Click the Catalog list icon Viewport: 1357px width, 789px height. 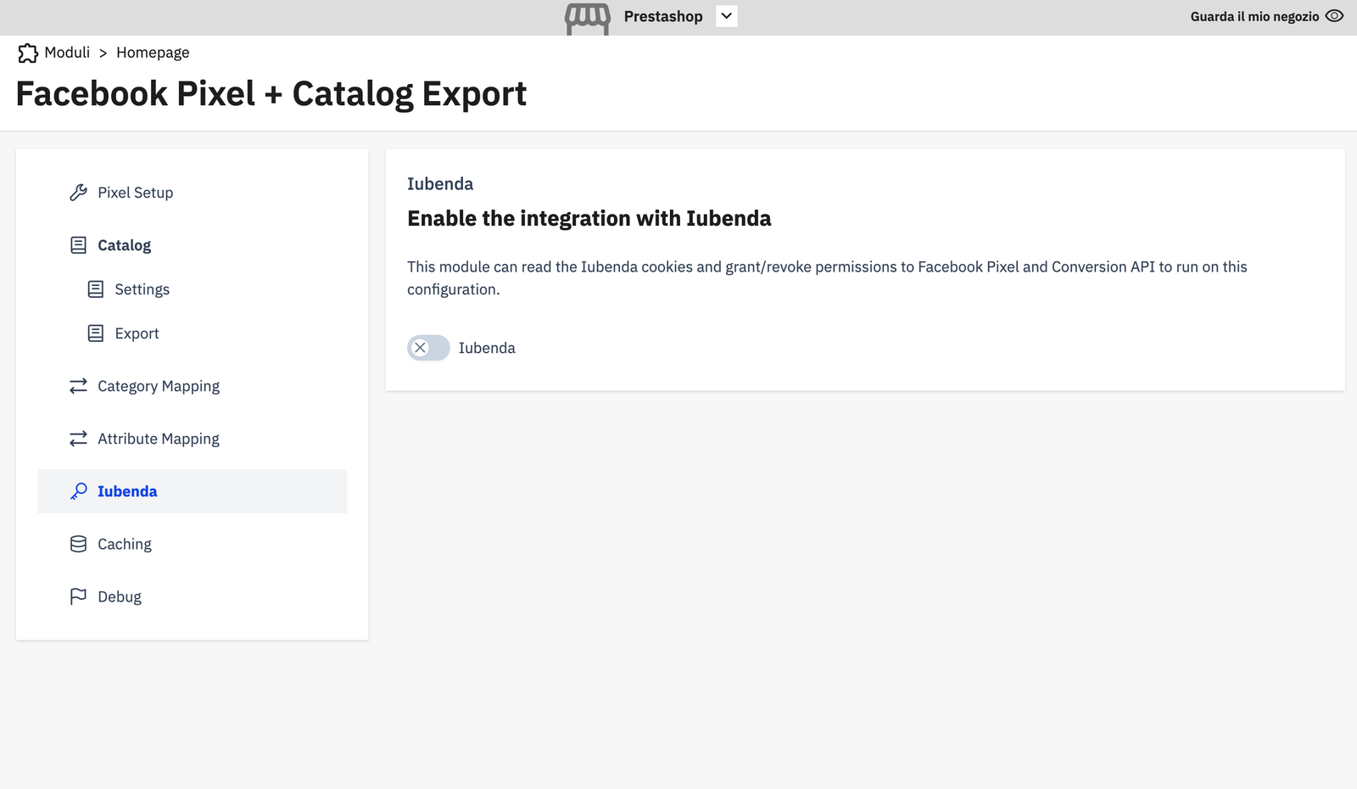point(78,245)
